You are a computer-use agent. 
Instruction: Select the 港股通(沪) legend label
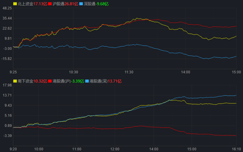[62, 81]
